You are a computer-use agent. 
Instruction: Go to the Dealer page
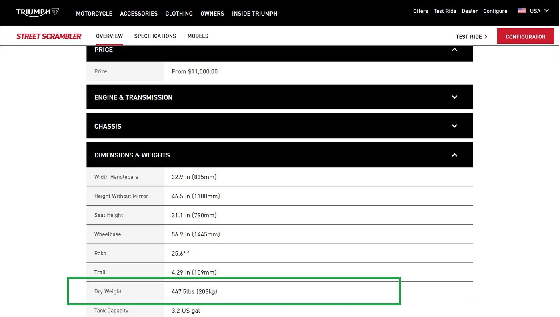pos(470,11)
